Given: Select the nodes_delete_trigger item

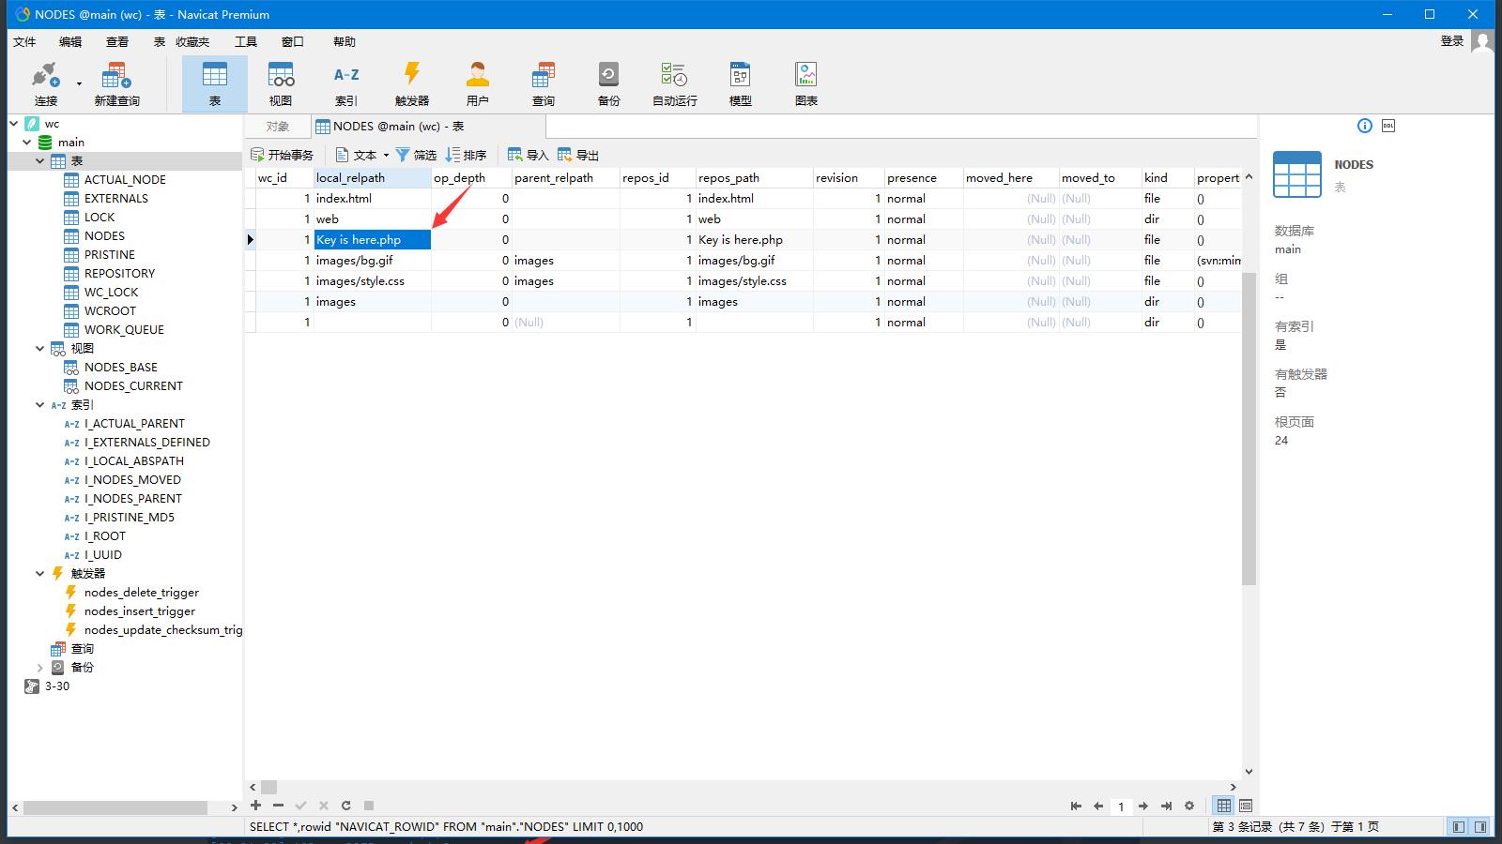Looking at the screenshot, I should pos(142,592).
